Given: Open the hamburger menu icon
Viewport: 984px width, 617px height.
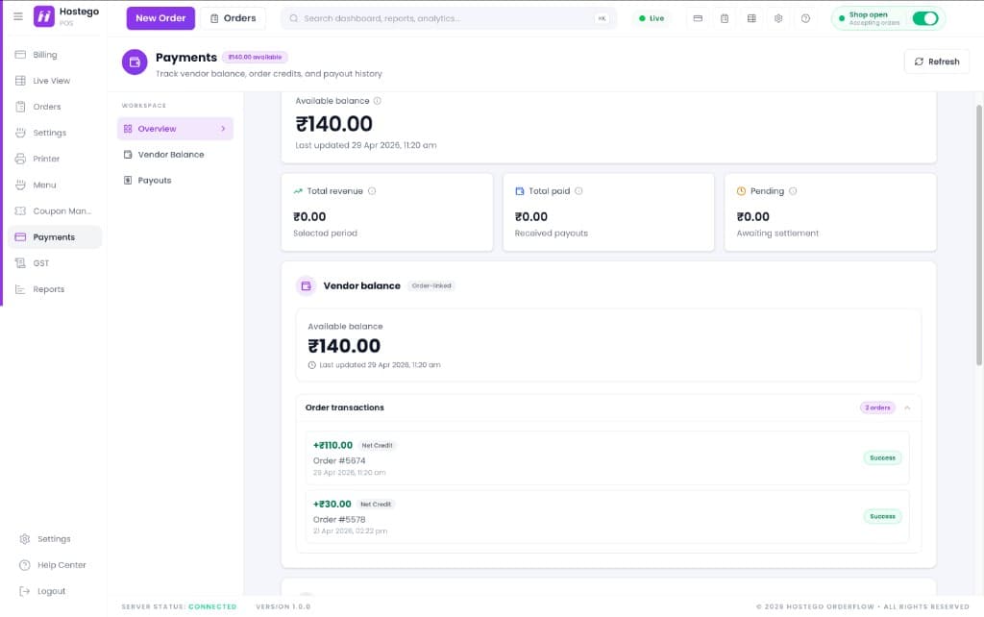Looking at the screenshot, I should [18, 17].
